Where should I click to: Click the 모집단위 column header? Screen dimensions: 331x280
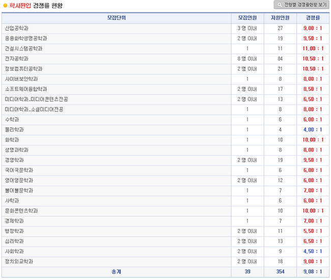pos(117,18)
